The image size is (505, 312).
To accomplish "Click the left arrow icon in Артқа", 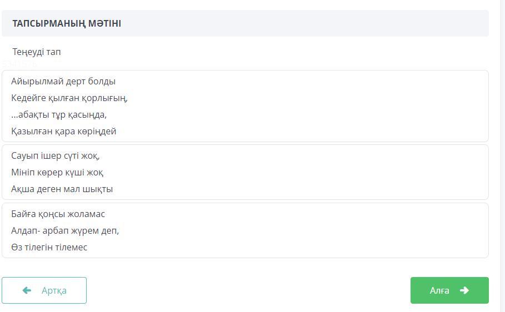I will click(x=27, y=290).
